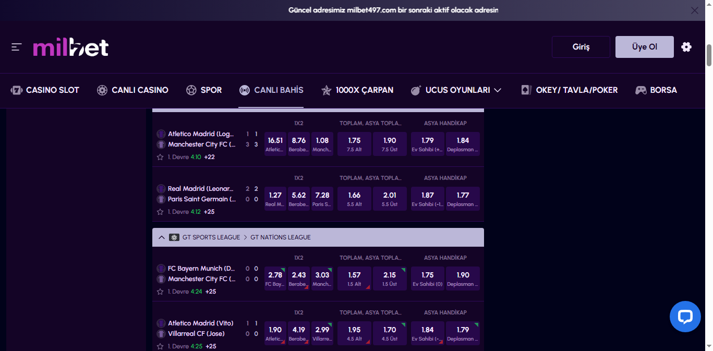Click the slot machine icon
Image resolution: width=713 pixels, height=351 pixels.
[x=16, y=90]
